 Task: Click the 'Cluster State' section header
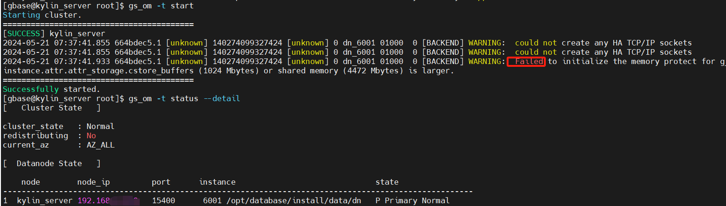[x=52, y=108]
